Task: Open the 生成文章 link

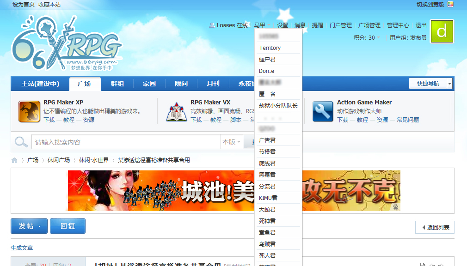Action: point(22,248)
